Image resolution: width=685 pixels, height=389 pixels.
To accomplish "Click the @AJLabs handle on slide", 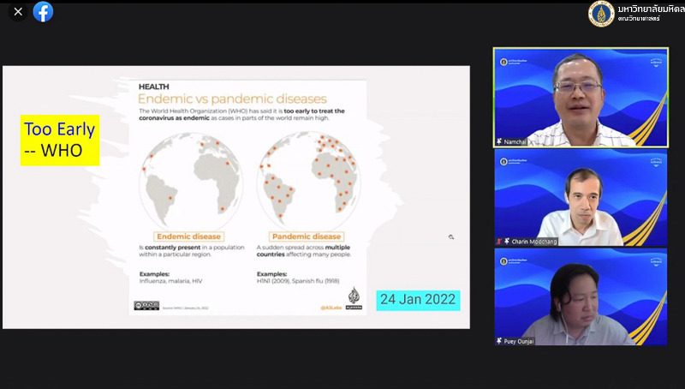I will click(x=331, y=306).
